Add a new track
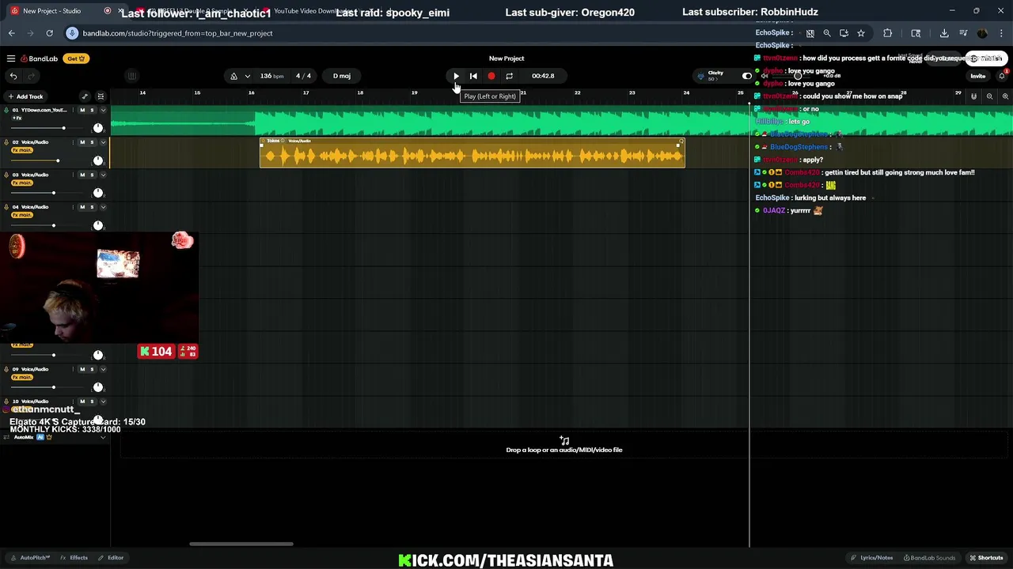This screenshot has height=569, width=1013. (x=25, y=96)
